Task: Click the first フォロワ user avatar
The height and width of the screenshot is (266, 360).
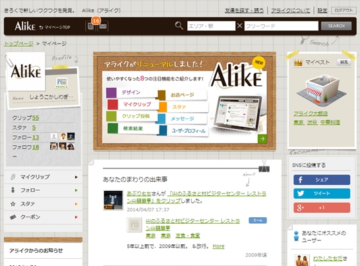Action: point(53,147)
